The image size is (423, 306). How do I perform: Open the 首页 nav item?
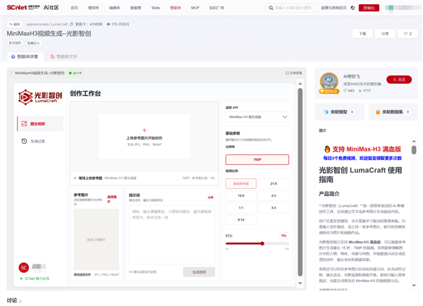point(75,8)
